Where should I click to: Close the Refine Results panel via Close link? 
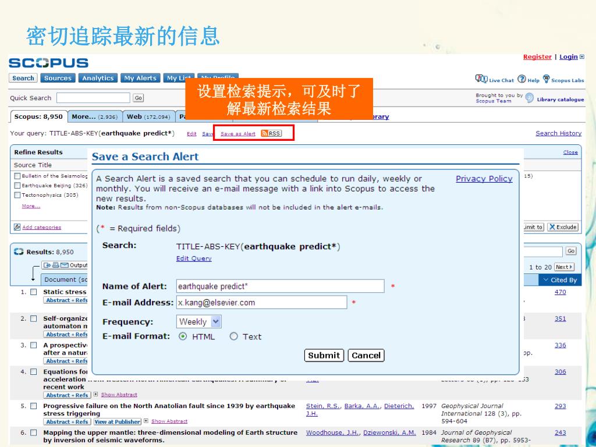[x=570, y=152]
